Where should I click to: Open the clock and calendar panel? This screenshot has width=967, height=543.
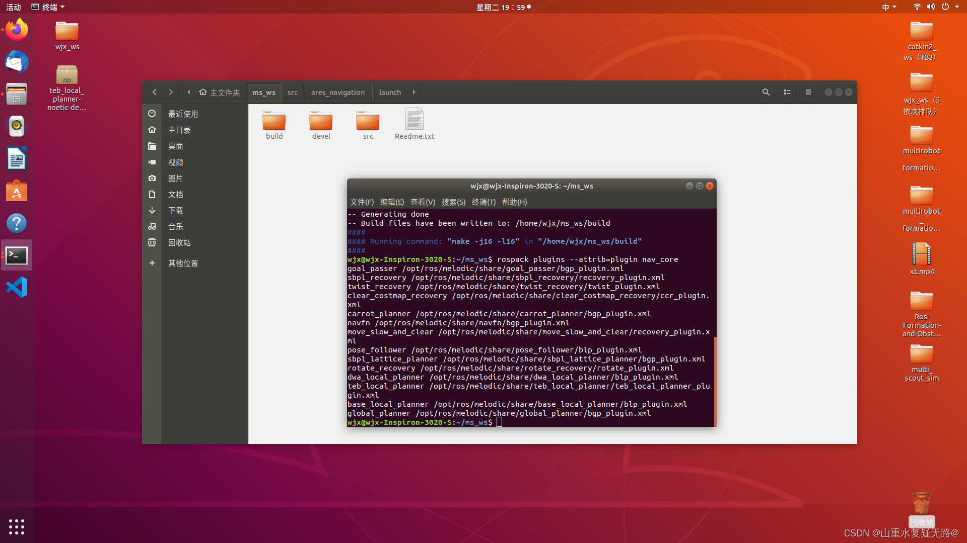pos(503,7)
